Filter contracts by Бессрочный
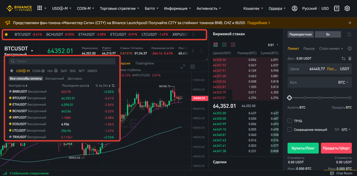The width and height of the screenshot is (357, 176). click(55, 79)
